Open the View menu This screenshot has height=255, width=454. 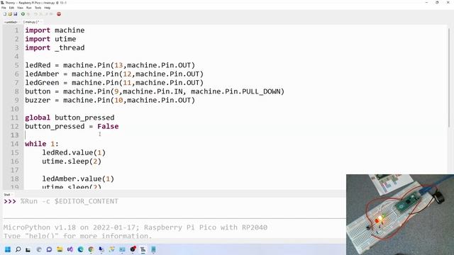click(x=20, y=8)
